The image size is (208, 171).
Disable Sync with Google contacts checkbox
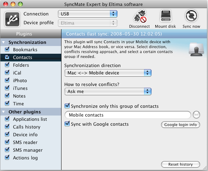67,124
